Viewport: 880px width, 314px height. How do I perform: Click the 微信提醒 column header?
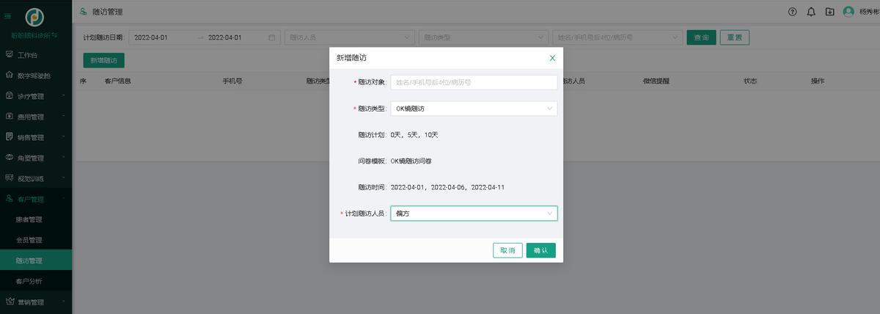pyautogui.click(x=656, y=81)
